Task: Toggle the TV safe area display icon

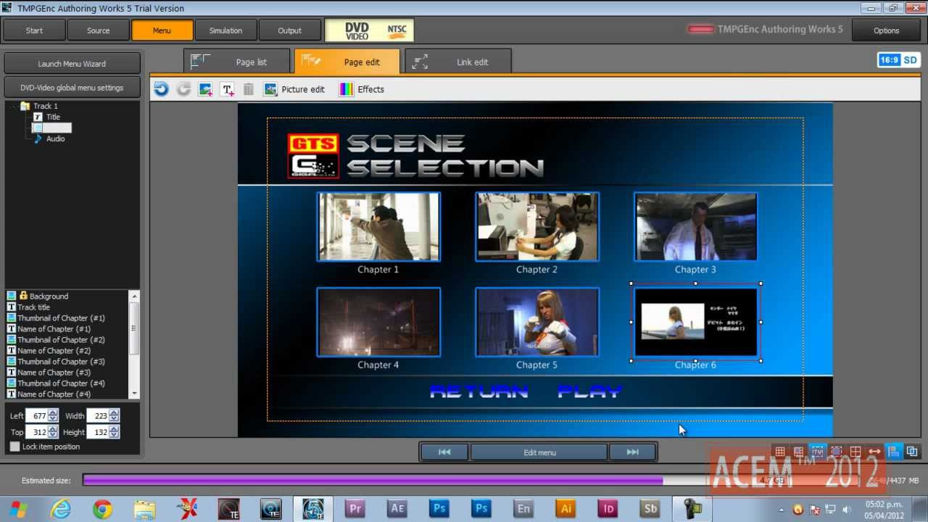Action: click(818, 452)
